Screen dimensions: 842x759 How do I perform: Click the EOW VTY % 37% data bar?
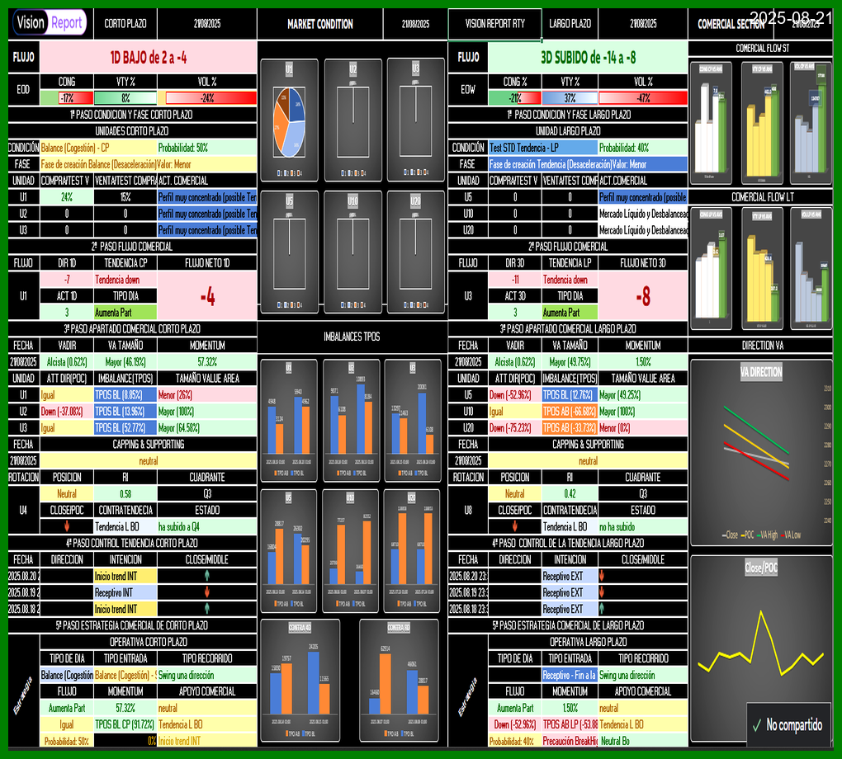570,98
